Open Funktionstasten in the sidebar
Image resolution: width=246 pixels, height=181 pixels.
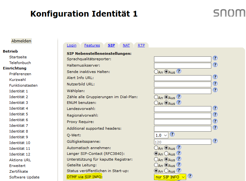pyautogui.click(x=23, y=85)
